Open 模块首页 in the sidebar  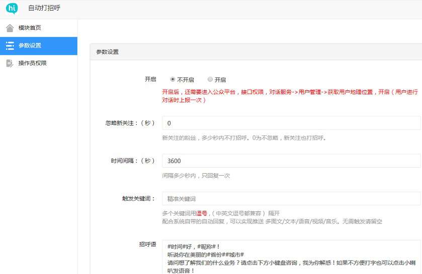tap(39, 28)
